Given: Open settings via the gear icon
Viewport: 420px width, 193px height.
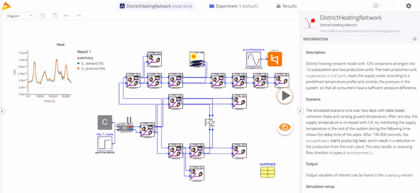Looking at the screenshot, I should coord(408,6).
